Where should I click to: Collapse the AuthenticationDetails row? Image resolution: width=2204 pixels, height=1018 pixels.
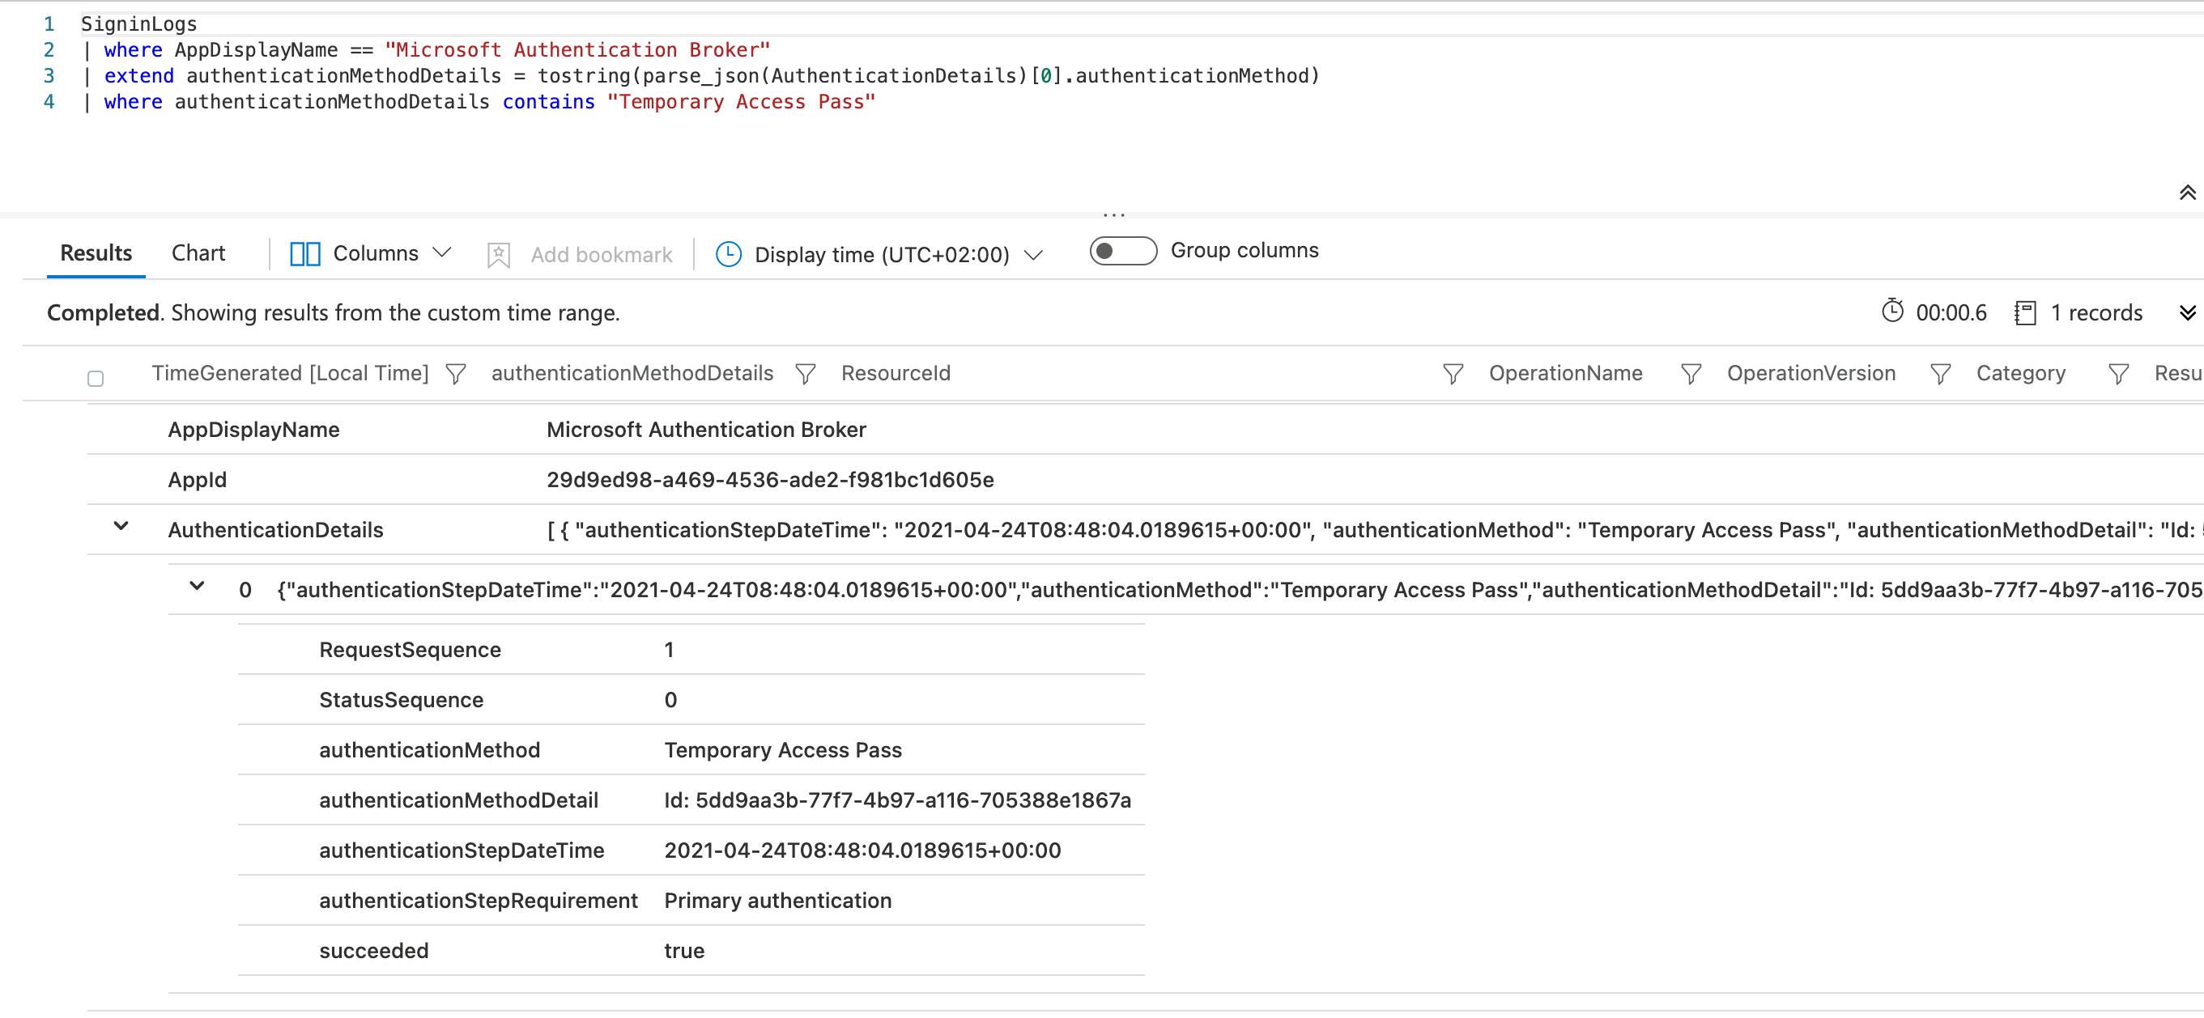pyautogui.click(x=121, y=527)
